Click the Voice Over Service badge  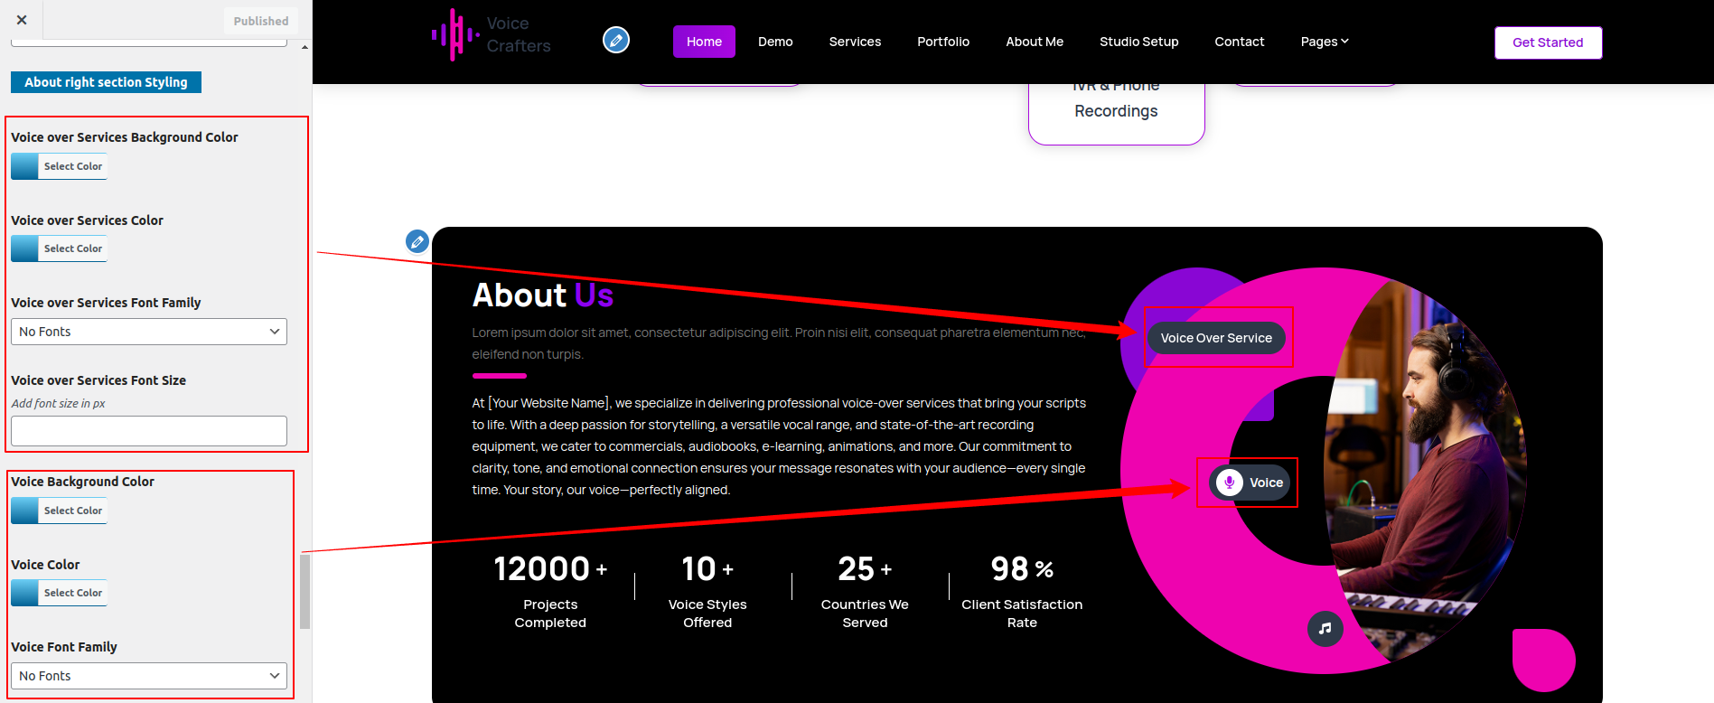(x=1216, y=338)
